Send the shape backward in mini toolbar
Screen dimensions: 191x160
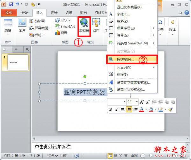(173, 102)
